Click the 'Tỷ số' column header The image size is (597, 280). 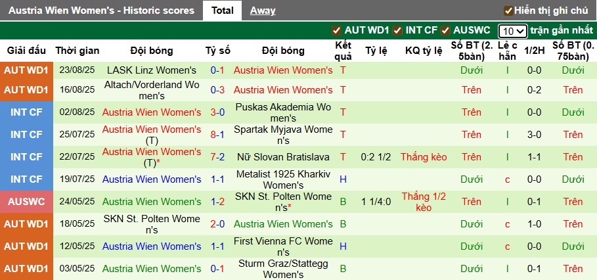(x=218, y=51)
